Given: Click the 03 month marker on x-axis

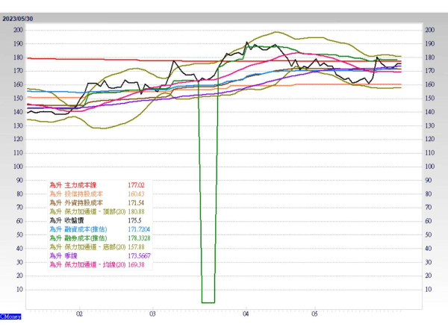Looking at the screenshot, I should click(152, 314).
